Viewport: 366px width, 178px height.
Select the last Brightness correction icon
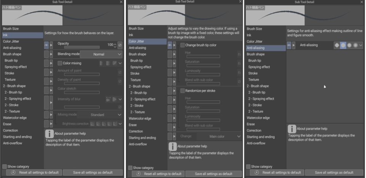click(x=115, y=124)
